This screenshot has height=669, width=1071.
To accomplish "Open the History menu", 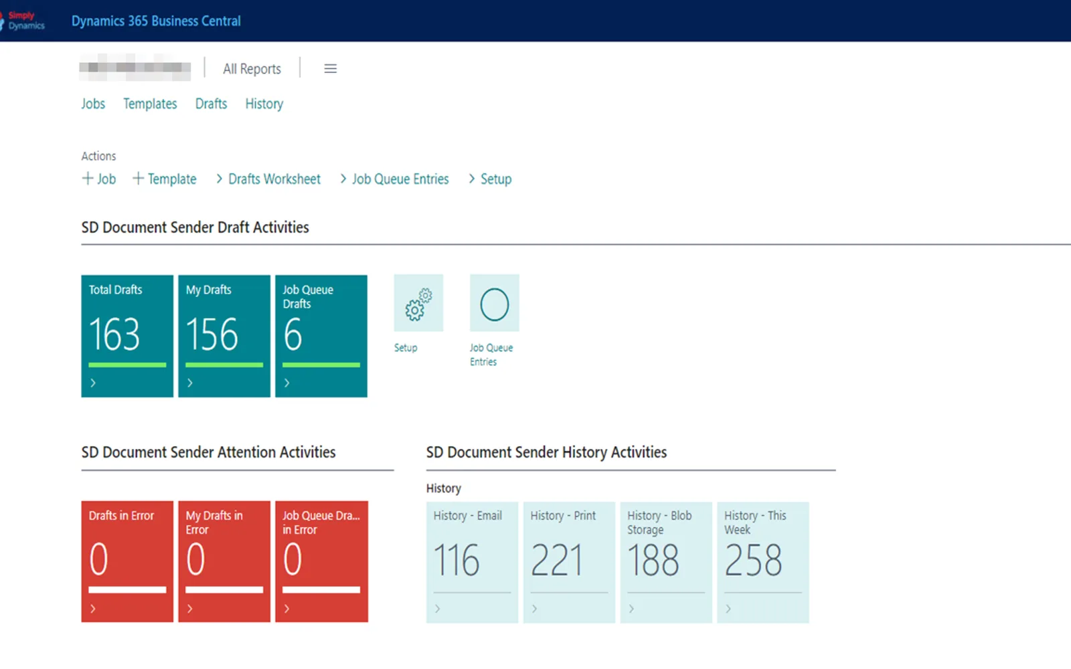I will coord(264,104).
